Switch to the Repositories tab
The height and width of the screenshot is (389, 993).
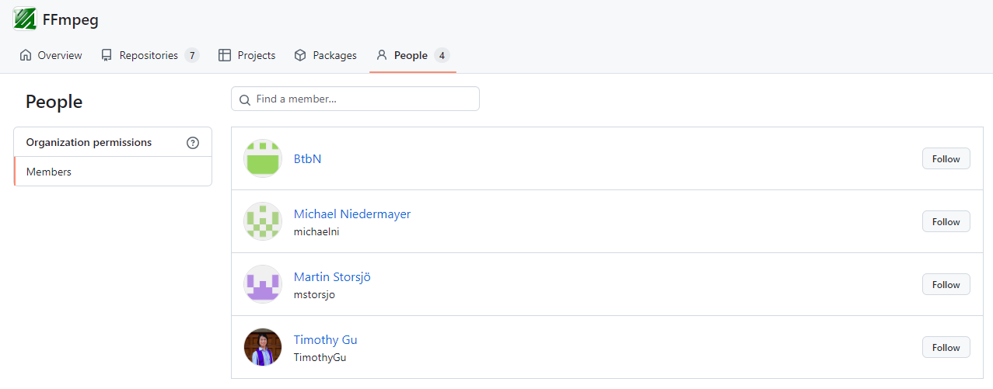(149, 55)
